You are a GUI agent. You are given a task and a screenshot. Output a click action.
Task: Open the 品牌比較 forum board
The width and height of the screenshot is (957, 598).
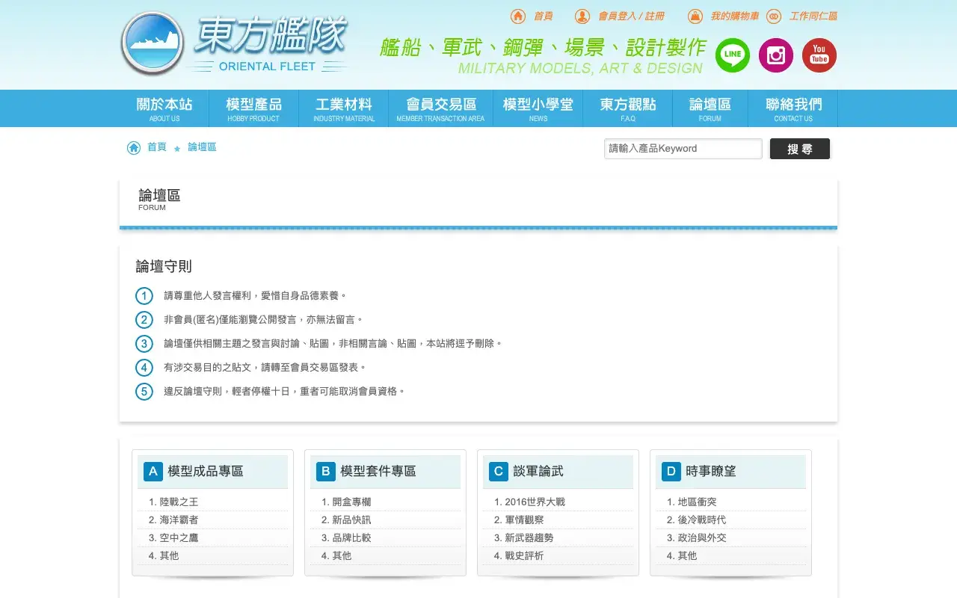pos(351,538)
